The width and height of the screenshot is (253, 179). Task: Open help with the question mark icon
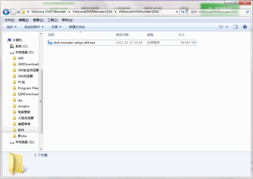(x=245, y=27)
